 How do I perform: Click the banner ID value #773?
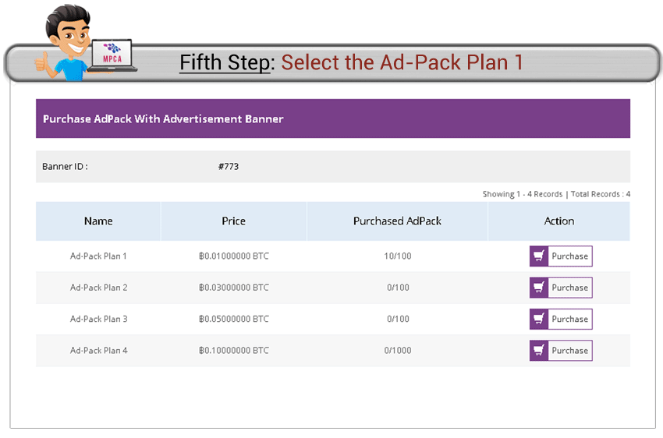229,167
